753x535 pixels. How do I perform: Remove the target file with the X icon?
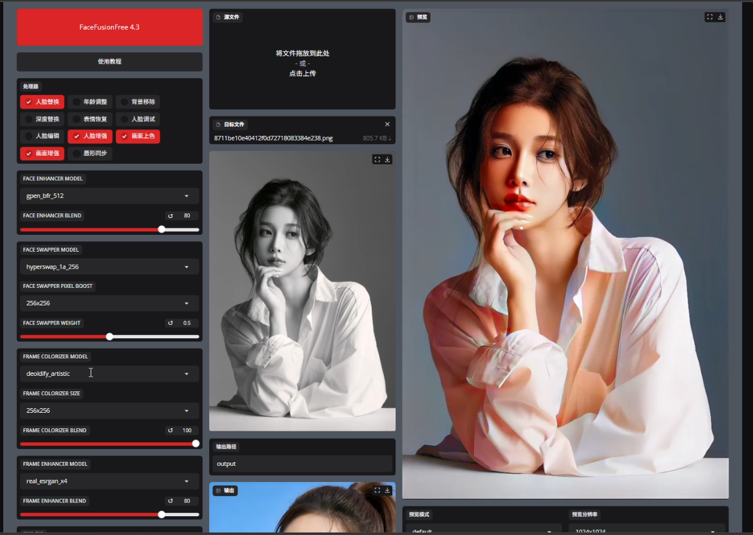pyautogui.click(x=387, y=124)
